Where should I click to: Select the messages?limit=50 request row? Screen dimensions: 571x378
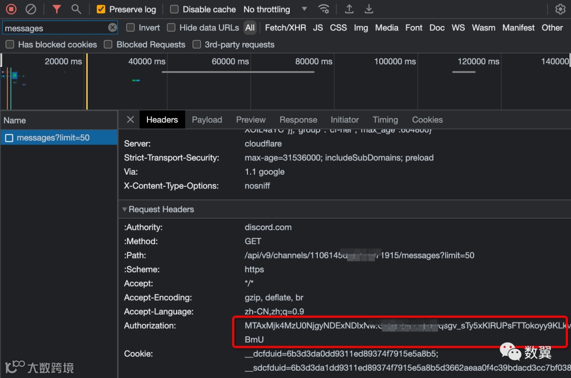click(59, 138)
